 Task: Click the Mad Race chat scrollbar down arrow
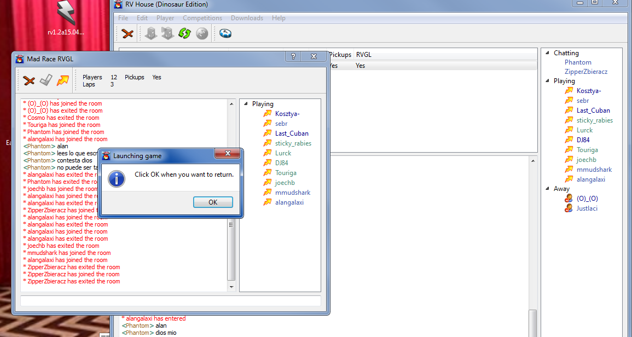pos(231,287)
